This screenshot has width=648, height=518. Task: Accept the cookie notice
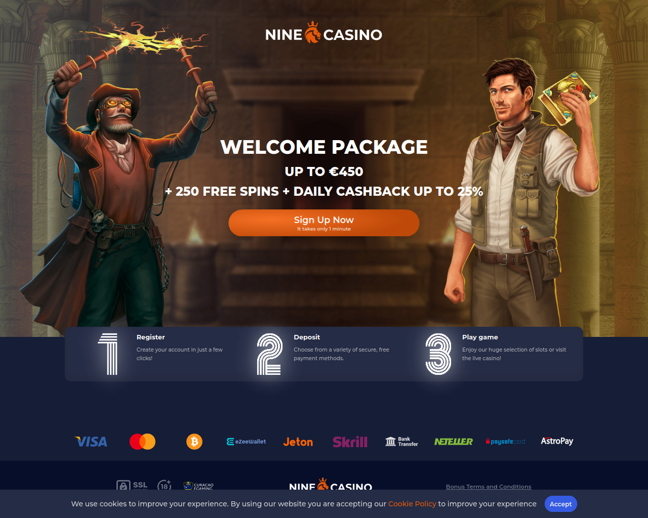[560, 504]
